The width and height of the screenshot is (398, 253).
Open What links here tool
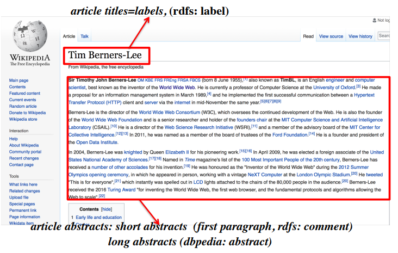[x=23, y=184]
